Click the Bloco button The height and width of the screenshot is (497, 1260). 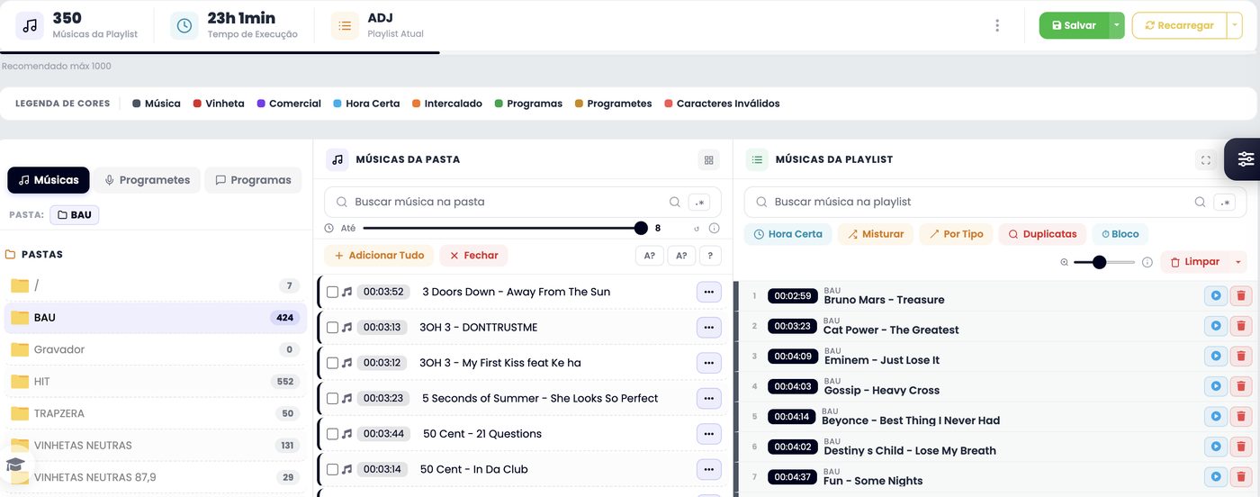1120,234
